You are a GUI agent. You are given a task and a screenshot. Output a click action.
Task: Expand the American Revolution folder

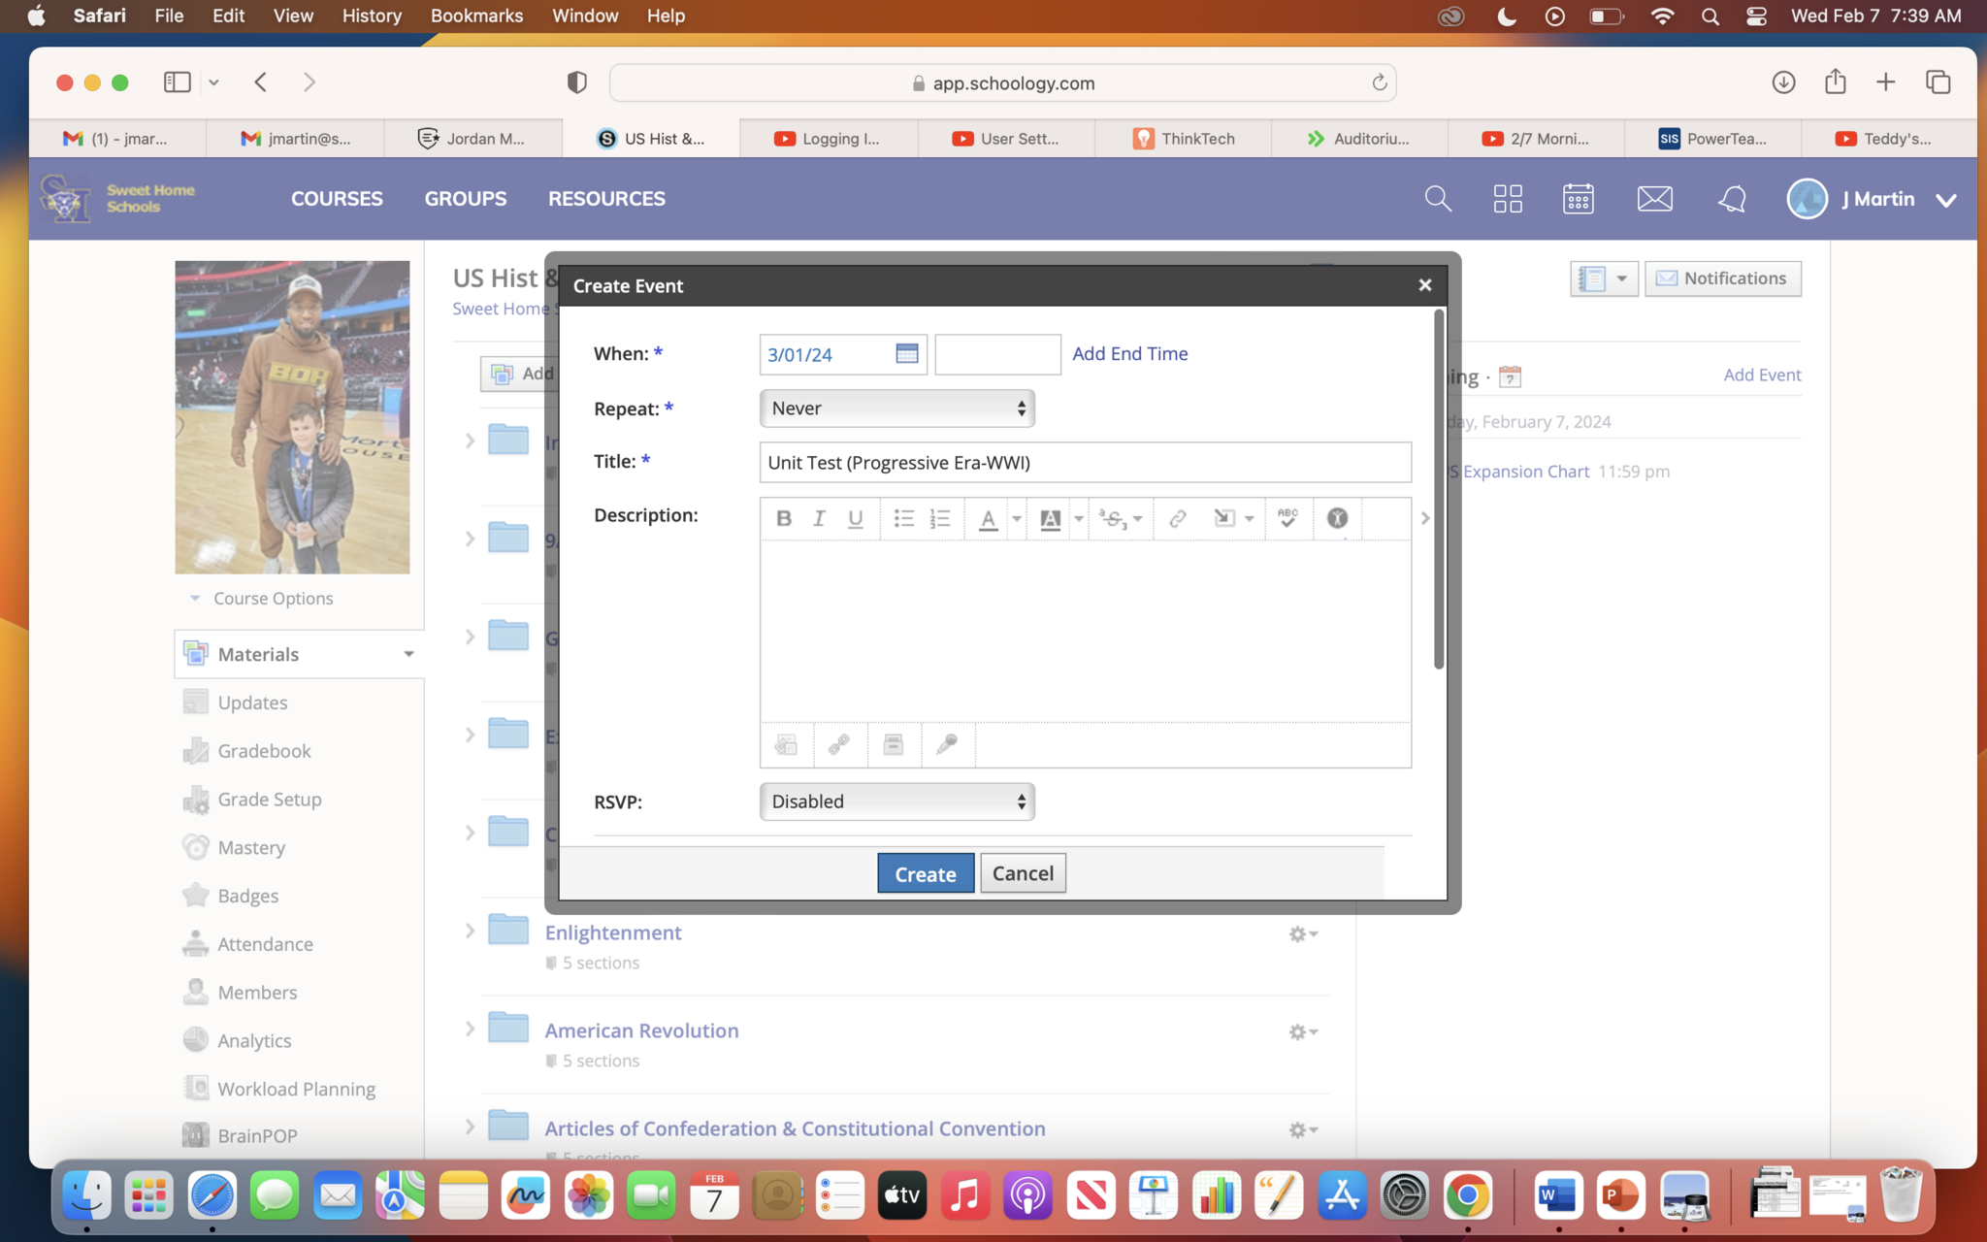click(x=470, y=1029)
